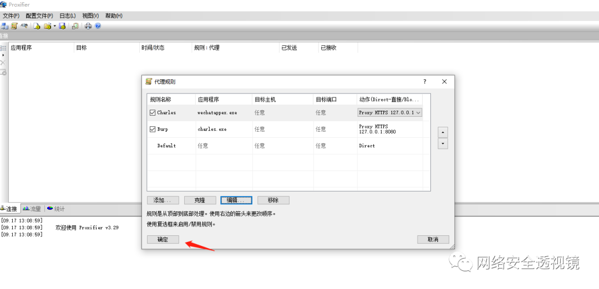Click the 已接收 column header
This screenshot has width=599, height=289.
338,48
